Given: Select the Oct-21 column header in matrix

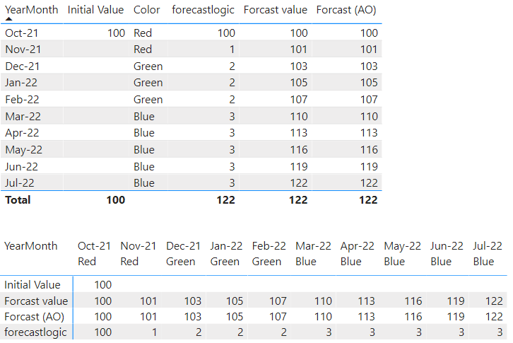Looking at the screenshot, I should 94,246.
